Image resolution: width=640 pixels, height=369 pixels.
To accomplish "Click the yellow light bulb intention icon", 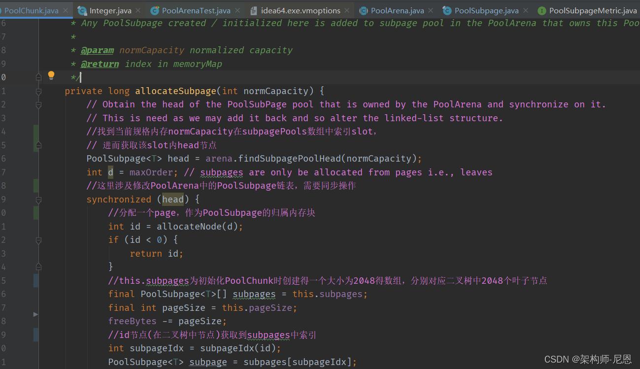I will pos(51,75).
